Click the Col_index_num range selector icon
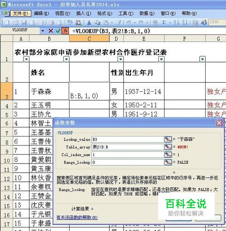Screen dimensions: 226x231 tap(168, 155)
